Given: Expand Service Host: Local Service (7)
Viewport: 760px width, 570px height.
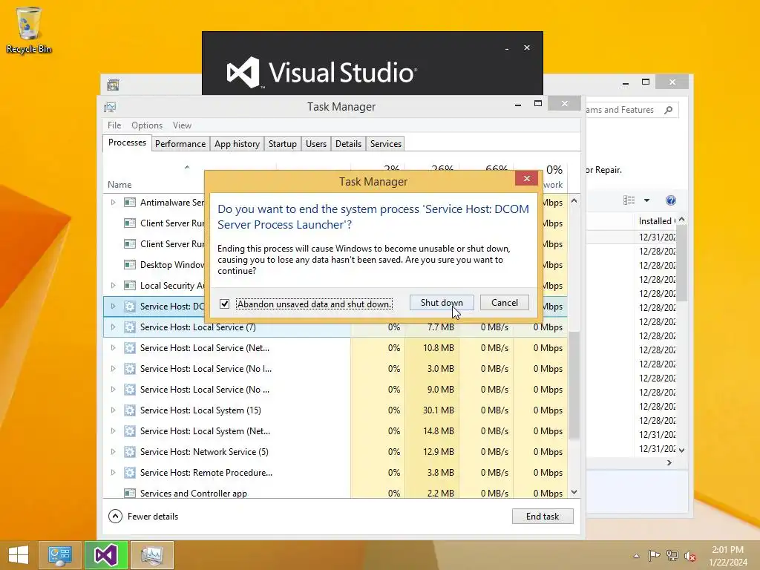Looking at the screenshot, I should pyautogui.click(x=113, y=327).
